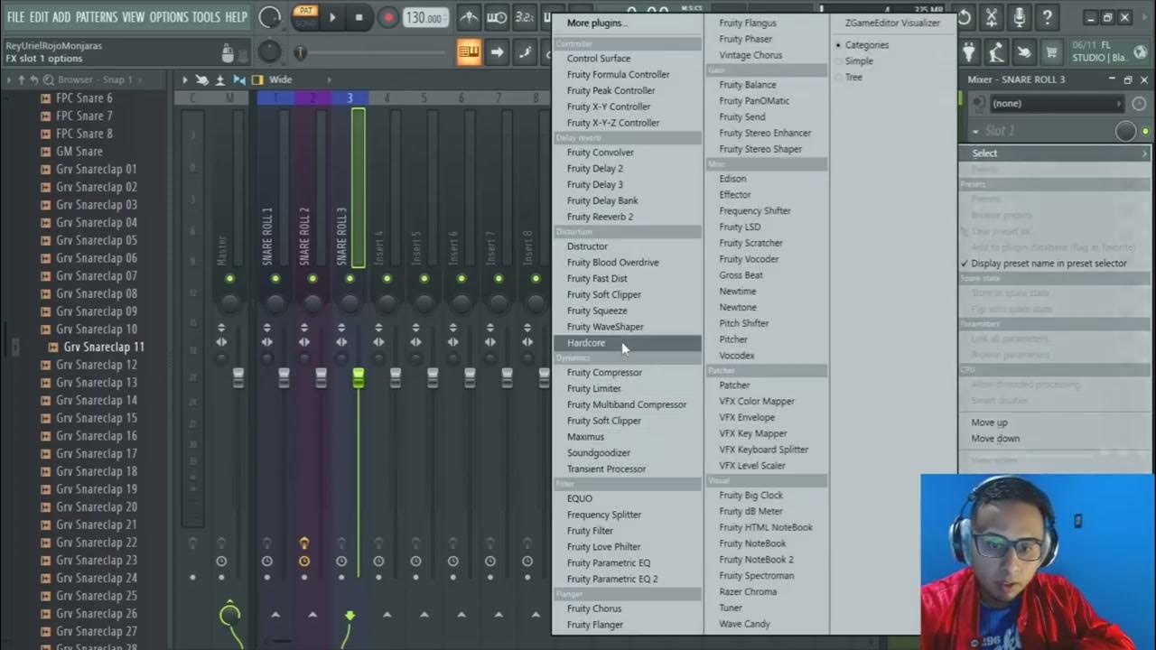This screenshot has height=650, width=1156.
Task: Click the Slot 1 mix level knob
Action: (x=1125, y=132)
